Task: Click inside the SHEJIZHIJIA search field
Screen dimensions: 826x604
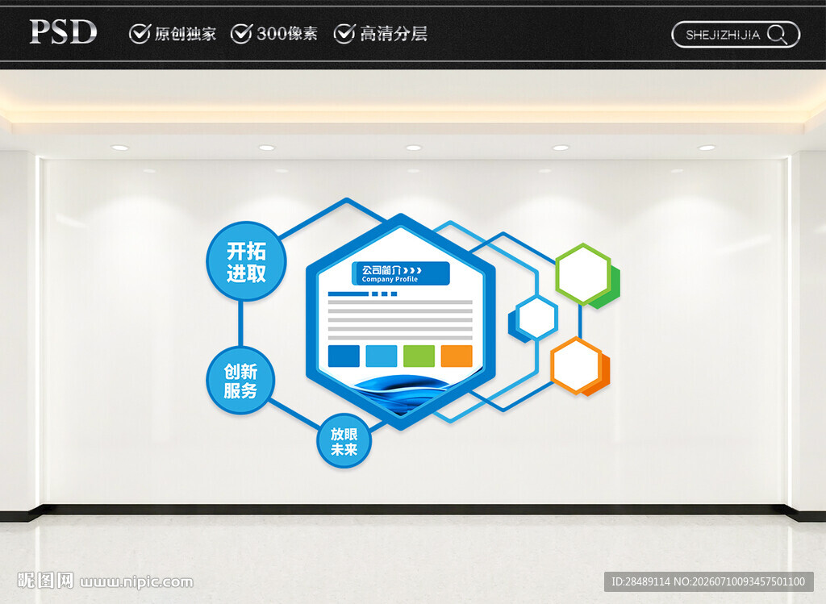Action: (736, 35)
